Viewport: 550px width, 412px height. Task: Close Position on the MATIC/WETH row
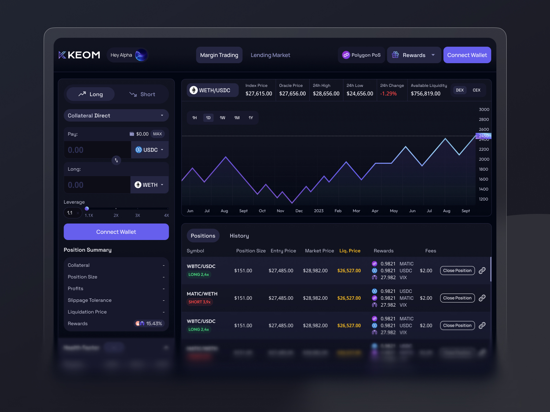(457, 298)
